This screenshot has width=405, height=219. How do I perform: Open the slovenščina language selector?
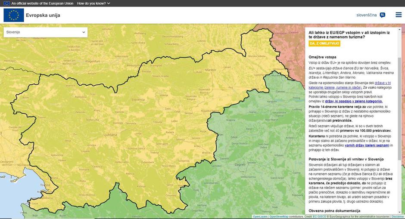[367, 15]
